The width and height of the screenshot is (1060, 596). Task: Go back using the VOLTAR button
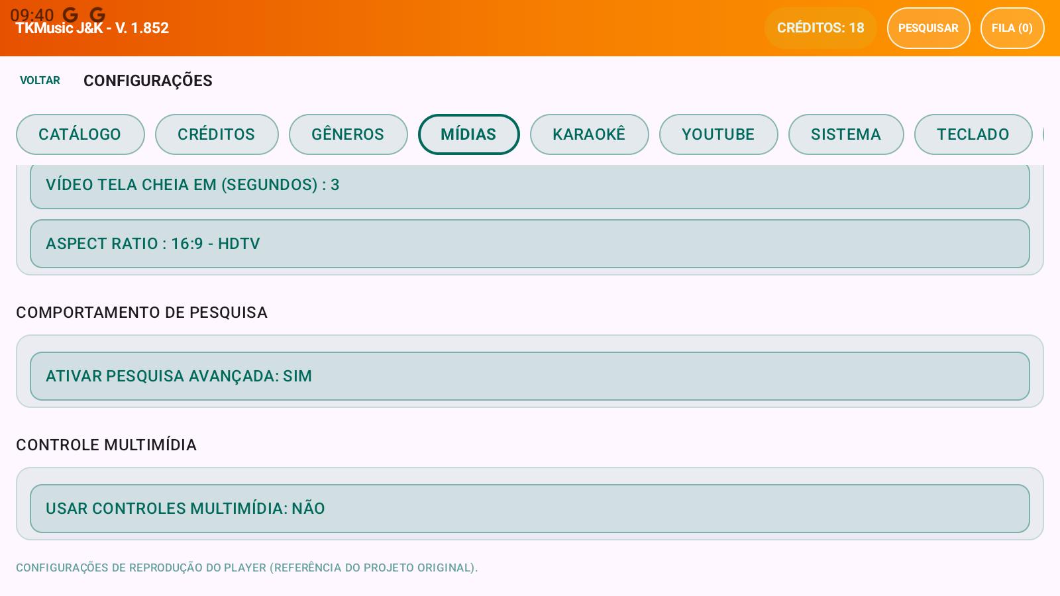coord(40,80)
